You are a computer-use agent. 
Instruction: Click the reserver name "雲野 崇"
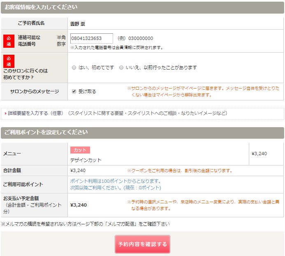(78, 23)
